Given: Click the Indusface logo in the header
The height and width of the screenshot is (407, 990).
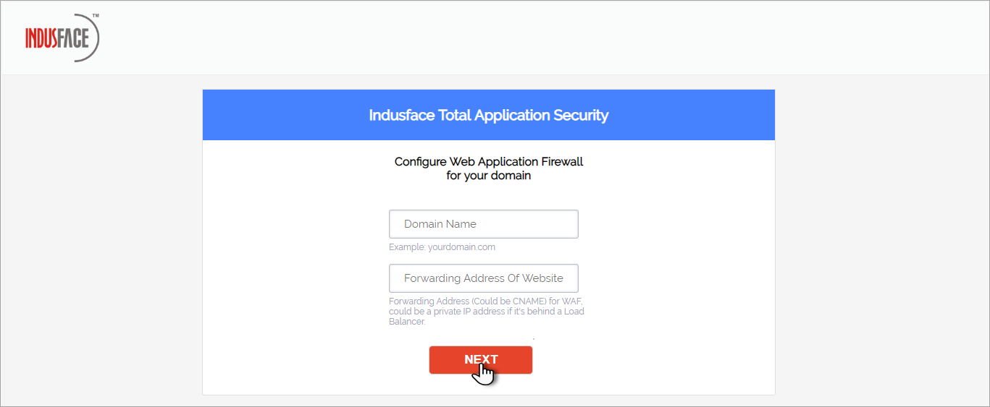Looking at the screenshot, I should click(62, 37).
